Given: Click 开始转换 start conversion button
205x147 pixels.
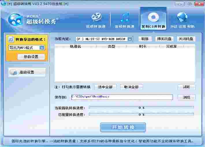Looking at the screenshot, I should pyautogui.click(x=123, y=127).
